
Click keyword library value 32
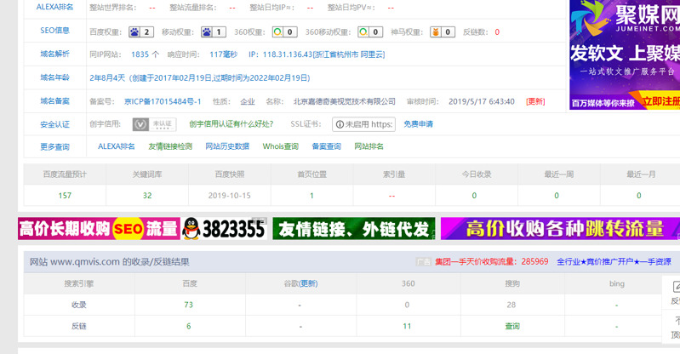(147, 196)
